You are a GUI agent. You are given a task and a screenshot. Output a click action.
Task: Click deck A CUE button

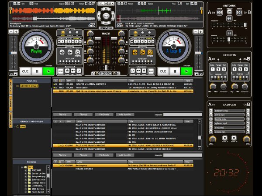(25, 71)
